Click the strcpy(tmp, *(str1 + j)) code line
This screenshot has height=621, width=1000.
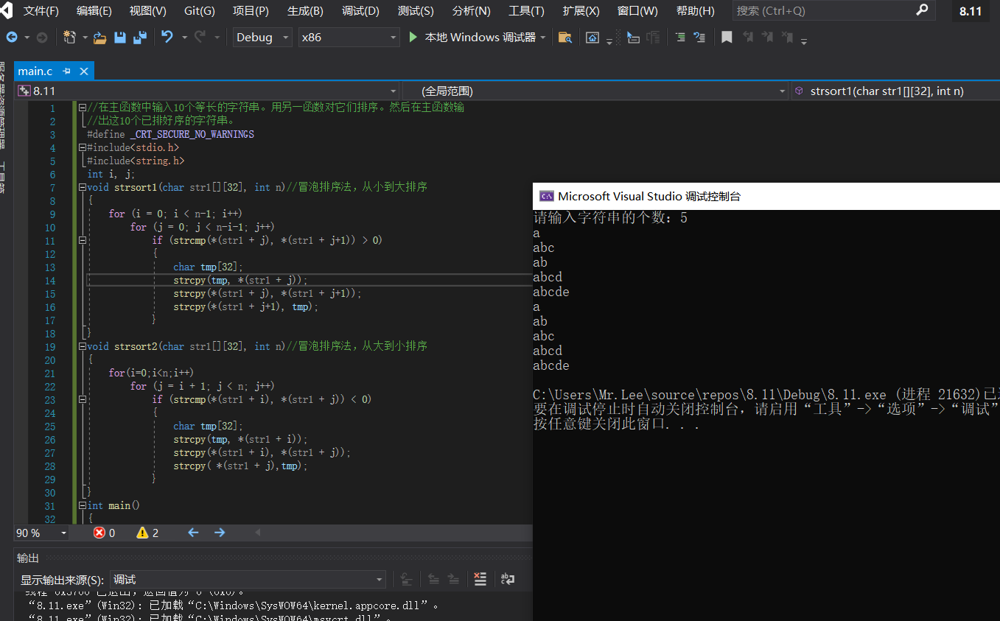(240, 280)
